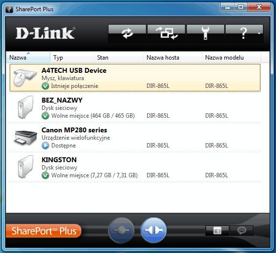Click the blue disconnect plug button
The width and height of the screenshot is (276, 253).
pyautogui.click(x=153, y=230)
